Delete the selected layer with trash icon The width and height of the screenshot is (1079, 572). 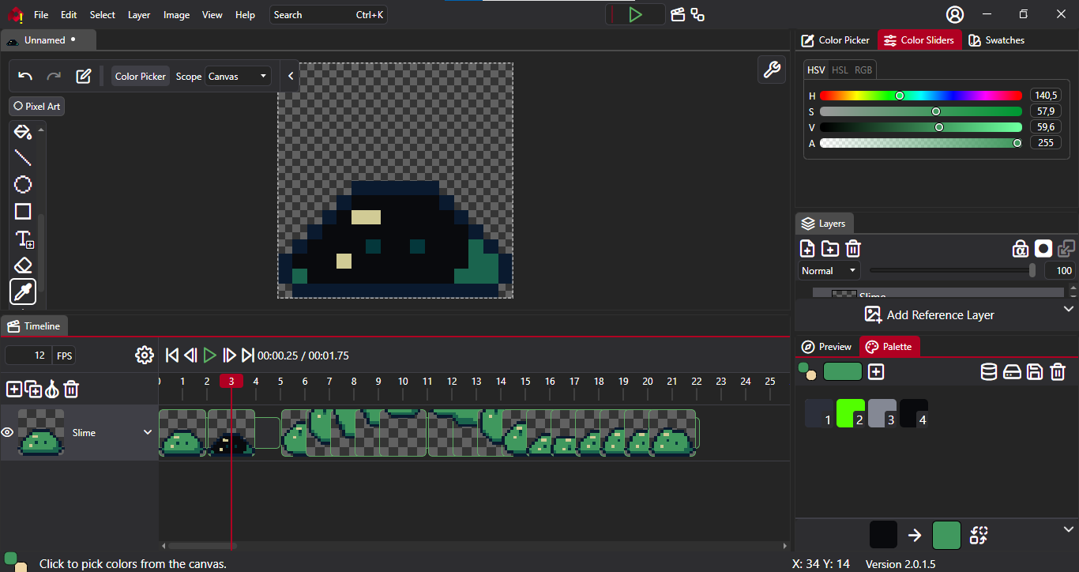[x=853, y=249]
